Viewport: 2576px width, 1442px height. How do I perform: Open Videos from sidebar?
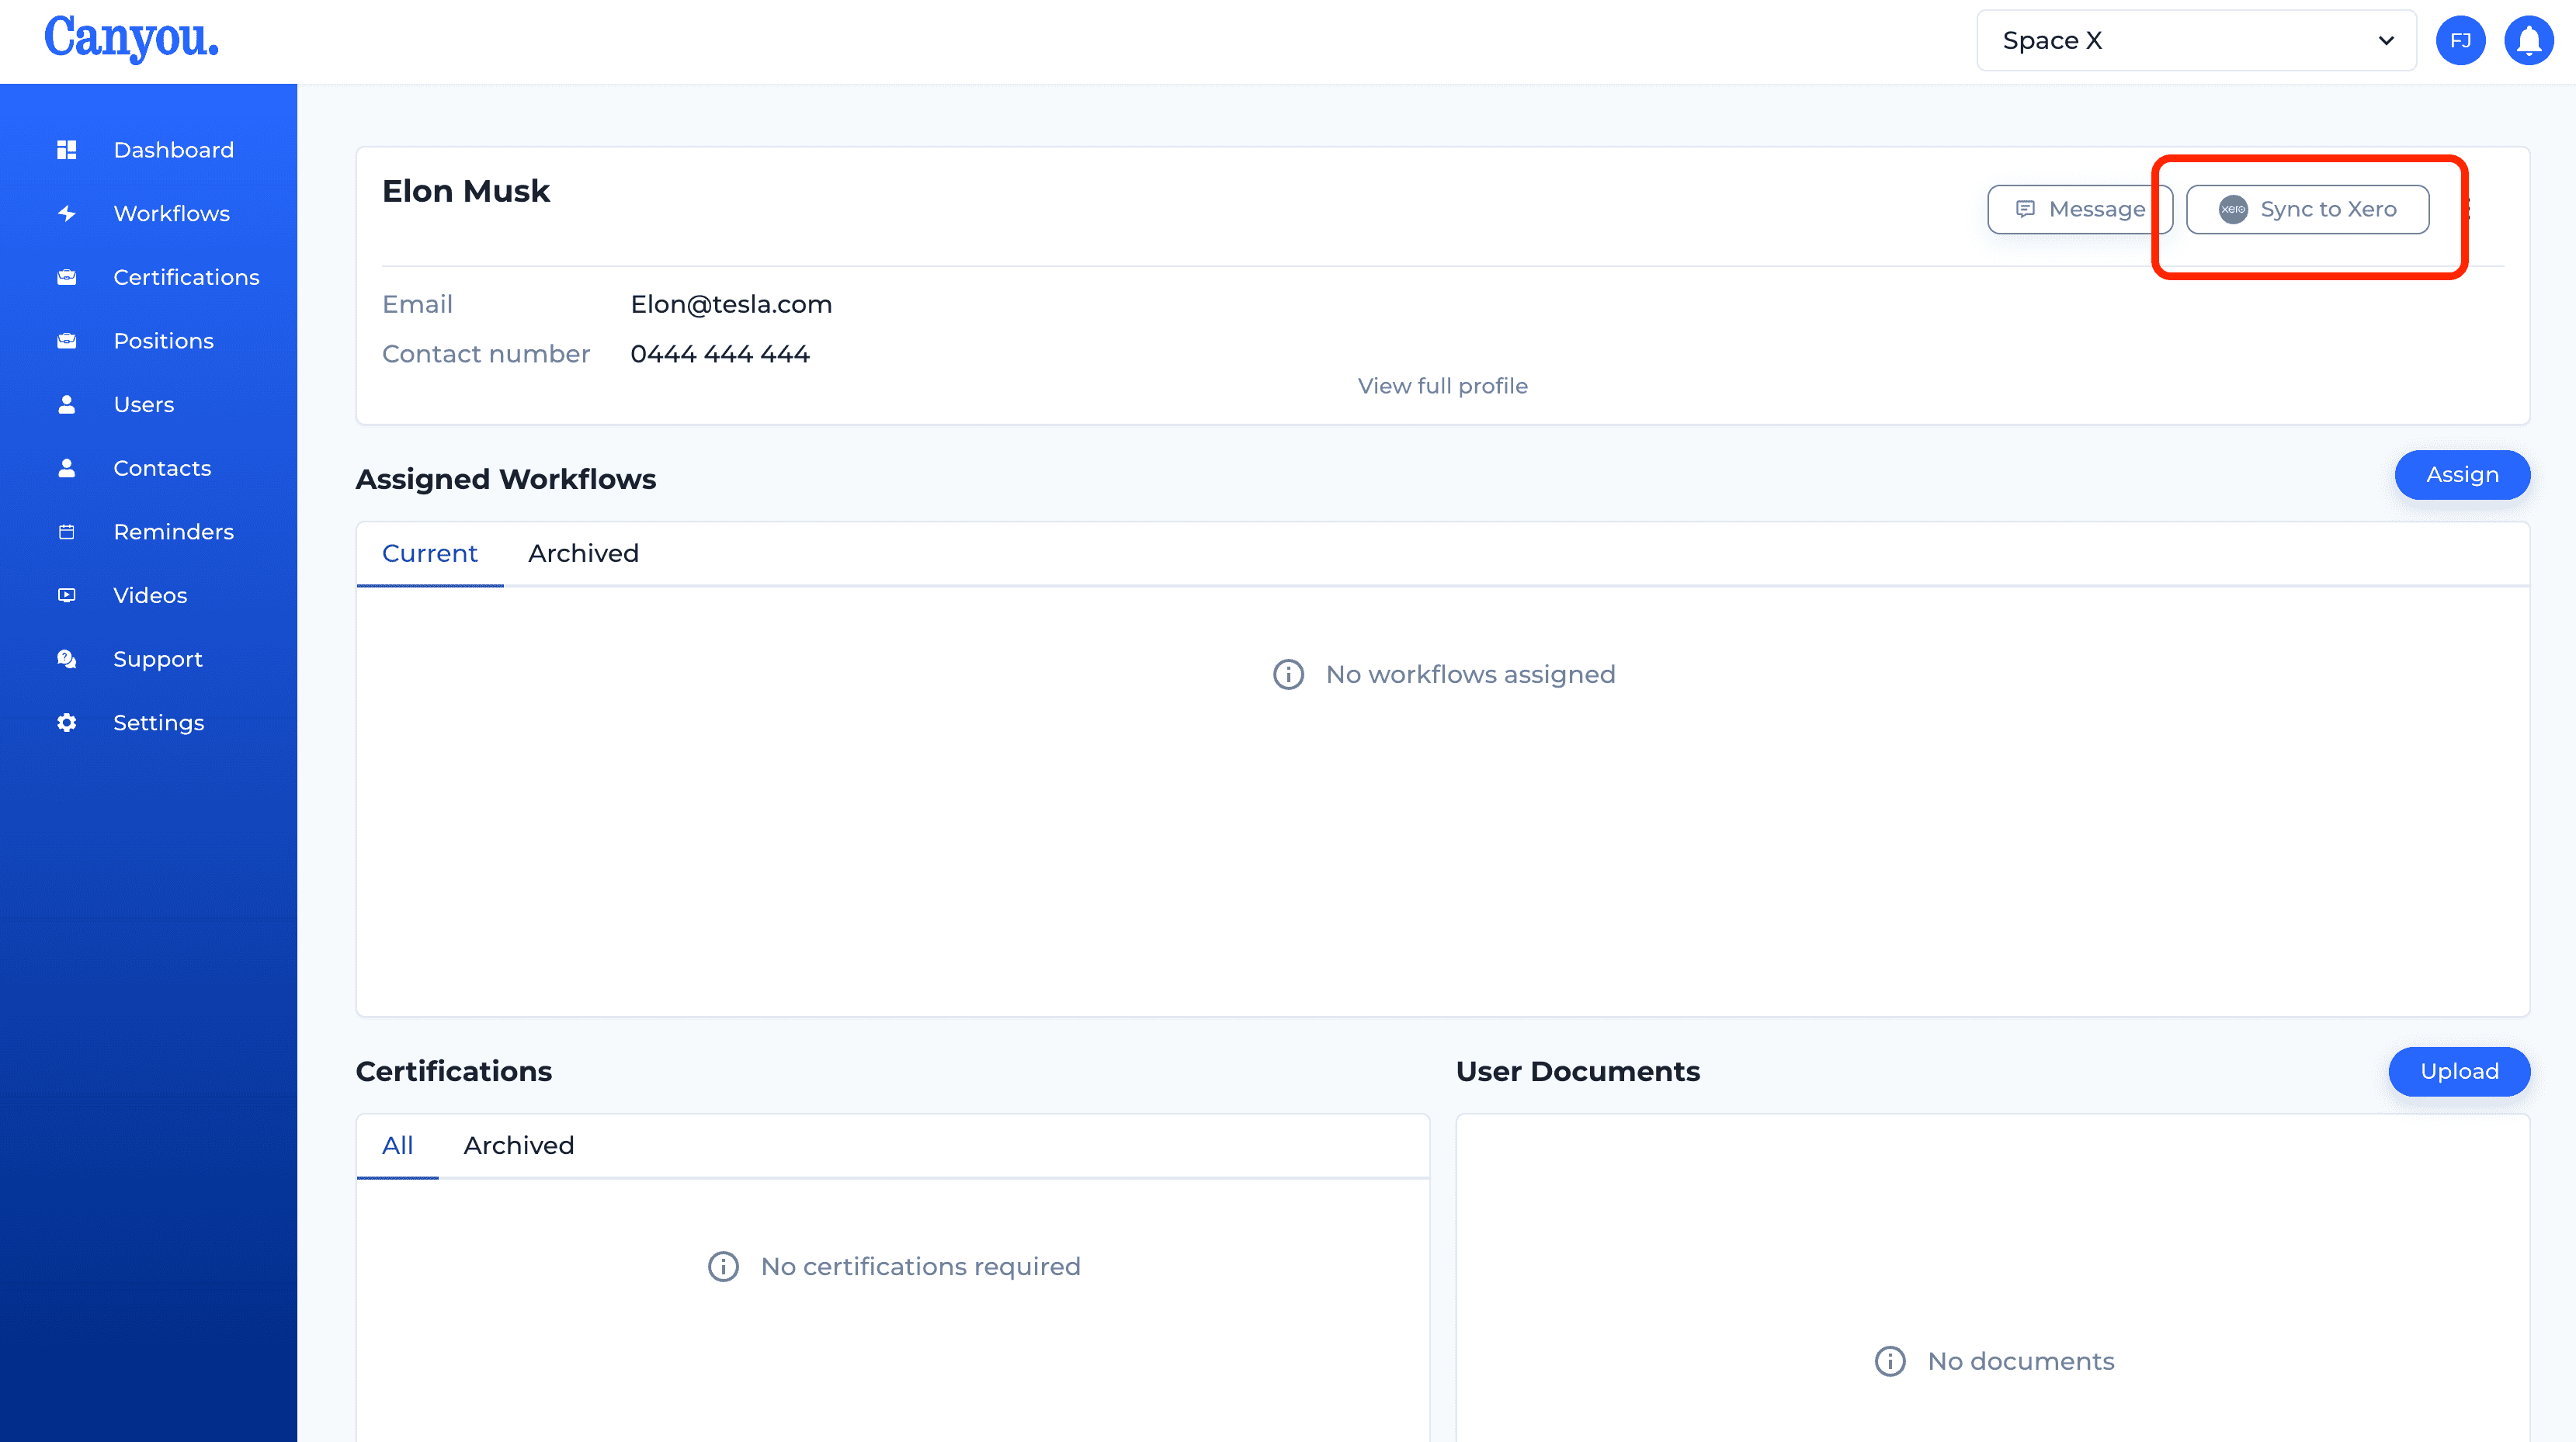click(x=150, y=595)
